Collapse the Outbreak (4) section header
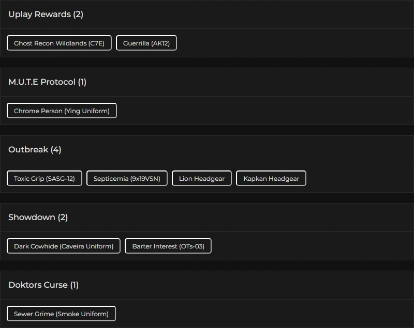Viewport: 414px width, 328px height. pyautogui.click(x=35, y=150)
